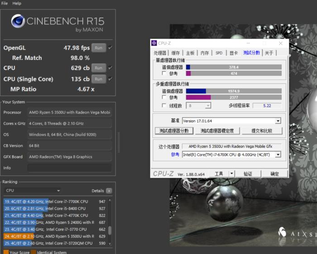Viewport: 317px width, 254px height.
Task: Run the CPU benchmark
Action: (99, 68)
